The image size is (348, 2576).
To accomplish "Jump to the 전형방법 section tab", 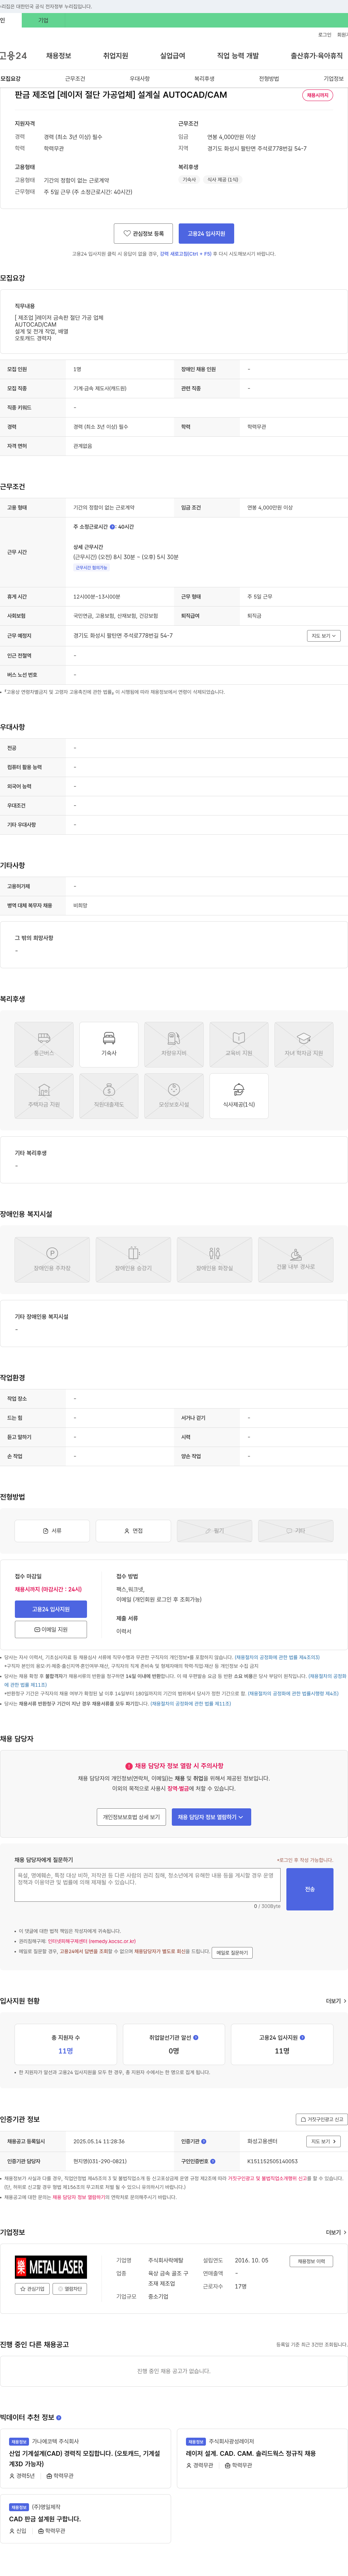I will 269,78.
